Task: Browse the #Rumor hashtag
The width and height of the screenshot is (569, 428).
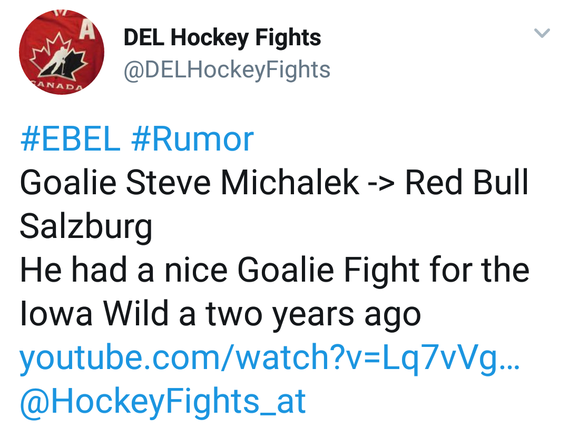Action: click(x=192, y=140)
